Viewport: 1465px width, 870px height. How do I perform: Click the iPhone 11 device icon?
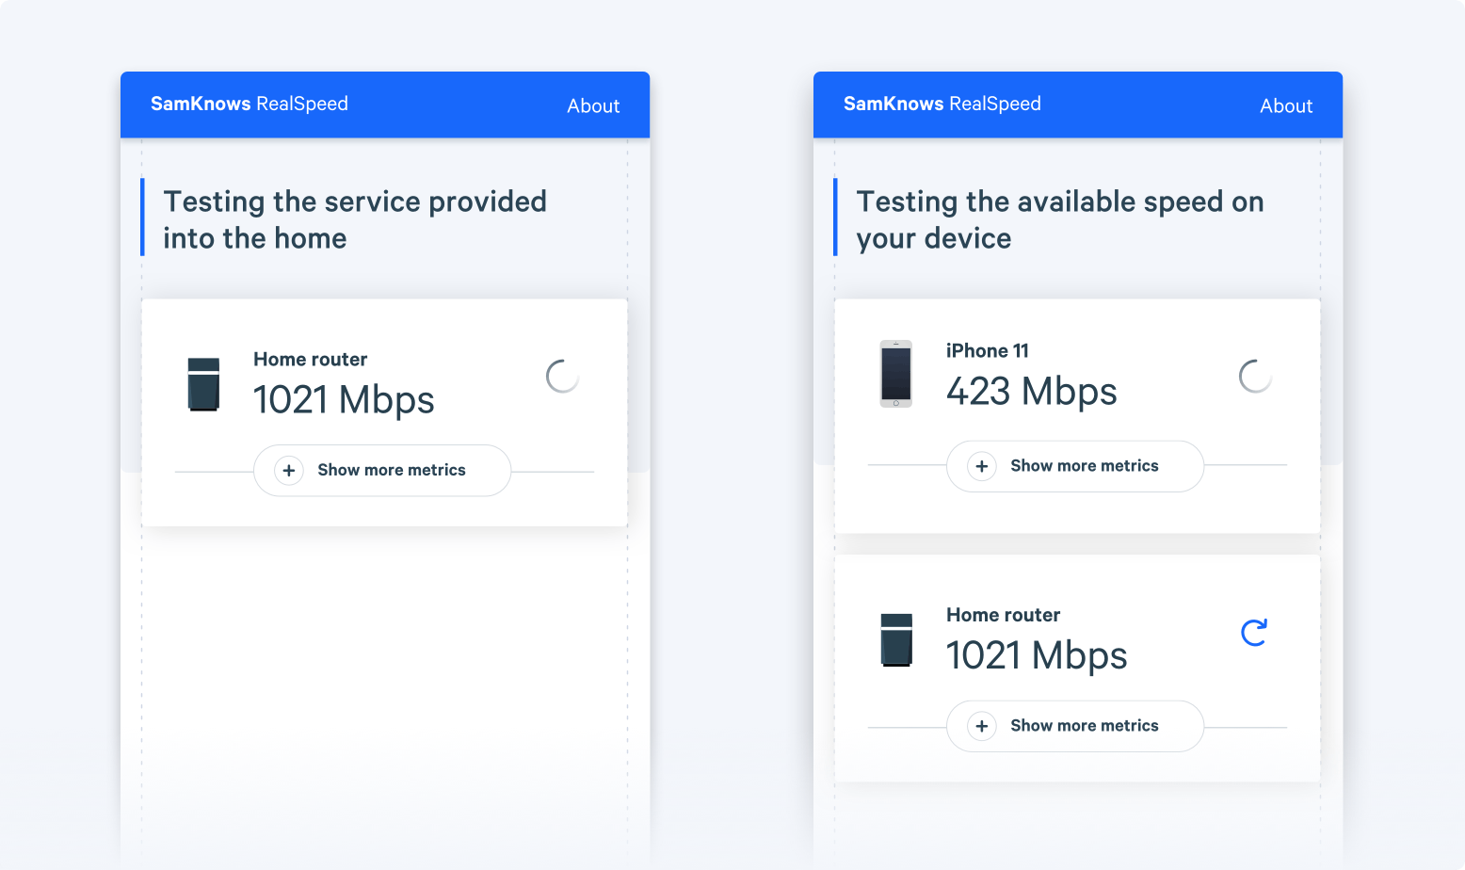(x=896, y=374)
